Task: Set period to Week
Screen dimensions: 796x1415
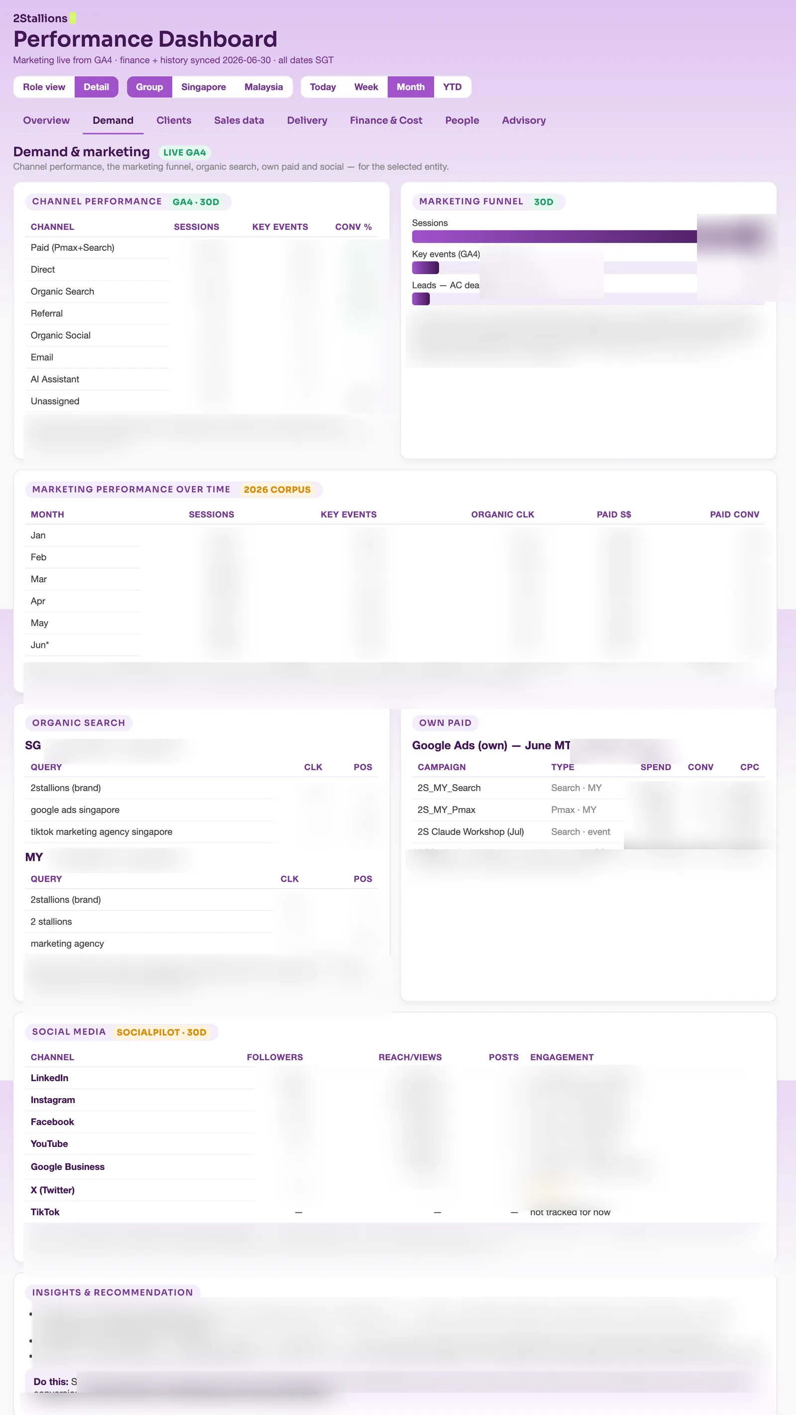Action: pos(366,87)
